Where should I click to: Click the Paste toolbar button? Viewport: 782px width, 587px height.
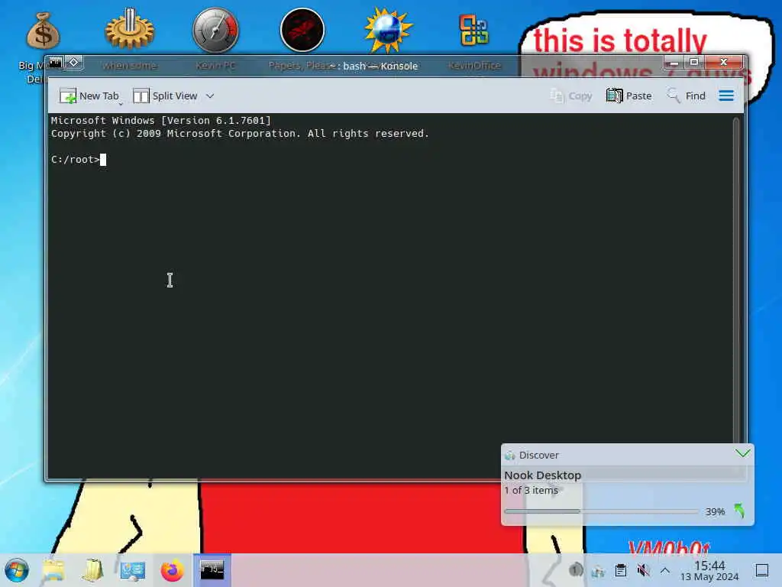click(x=629, y=96)
